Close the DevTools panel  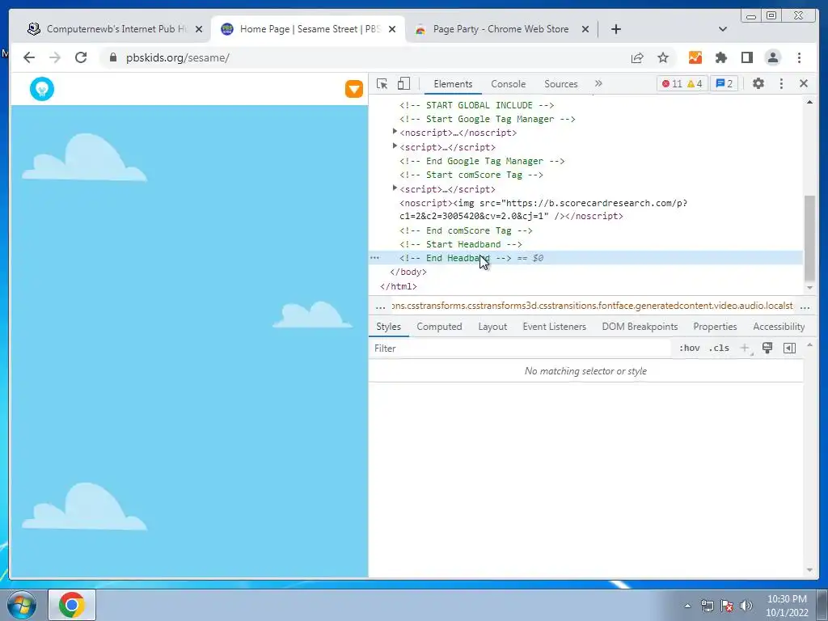(x=804, y=83)
